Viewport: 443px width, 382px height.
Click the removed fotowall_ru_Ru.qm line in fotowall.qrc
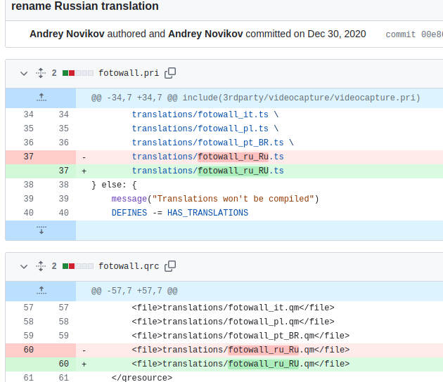tap(239, 350)
